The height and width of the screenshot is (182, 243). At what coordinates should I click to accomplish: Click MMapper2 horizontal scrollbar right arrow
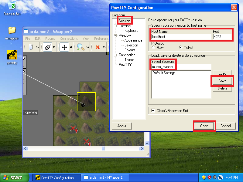click(x=142, y=149)
